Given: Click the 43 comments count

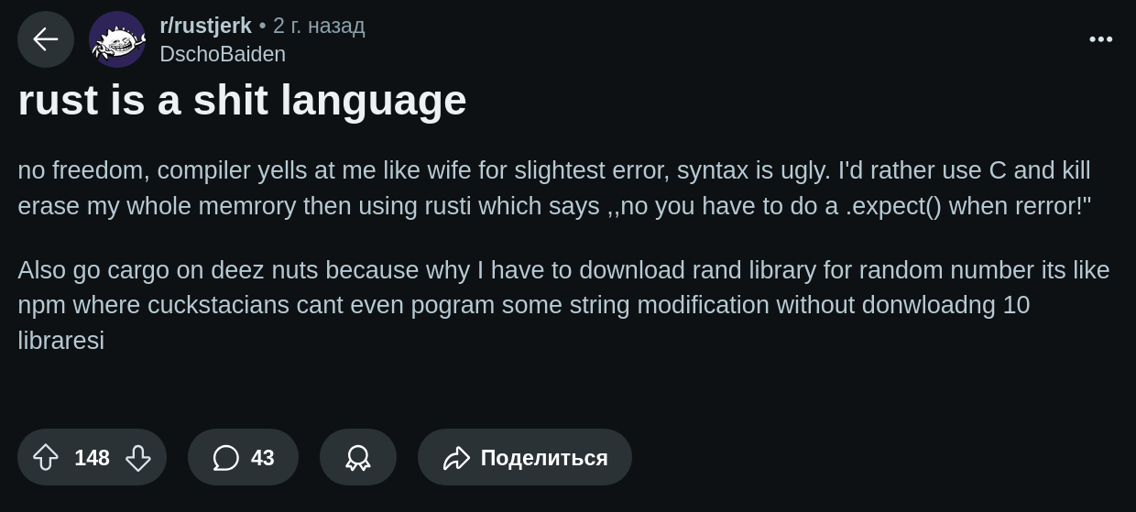Looking at the screenshot, I should [263, 457].
